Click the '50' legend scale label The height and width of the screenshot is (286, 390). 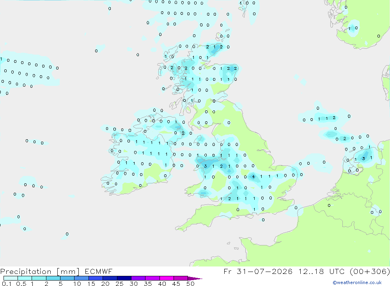pyautogui.click(x=190, y=284)
